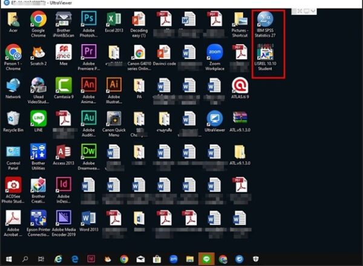
Task: Click the LINE desktop shortcut
Action: tap(39, 118)
